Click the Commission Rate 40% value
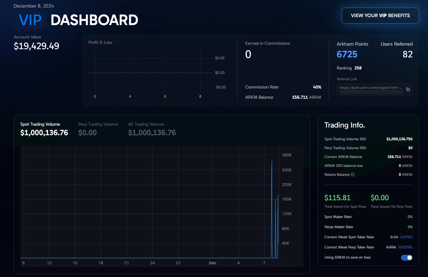The width and height of the screenshot is (428, 277). click(x=317, y=87)
